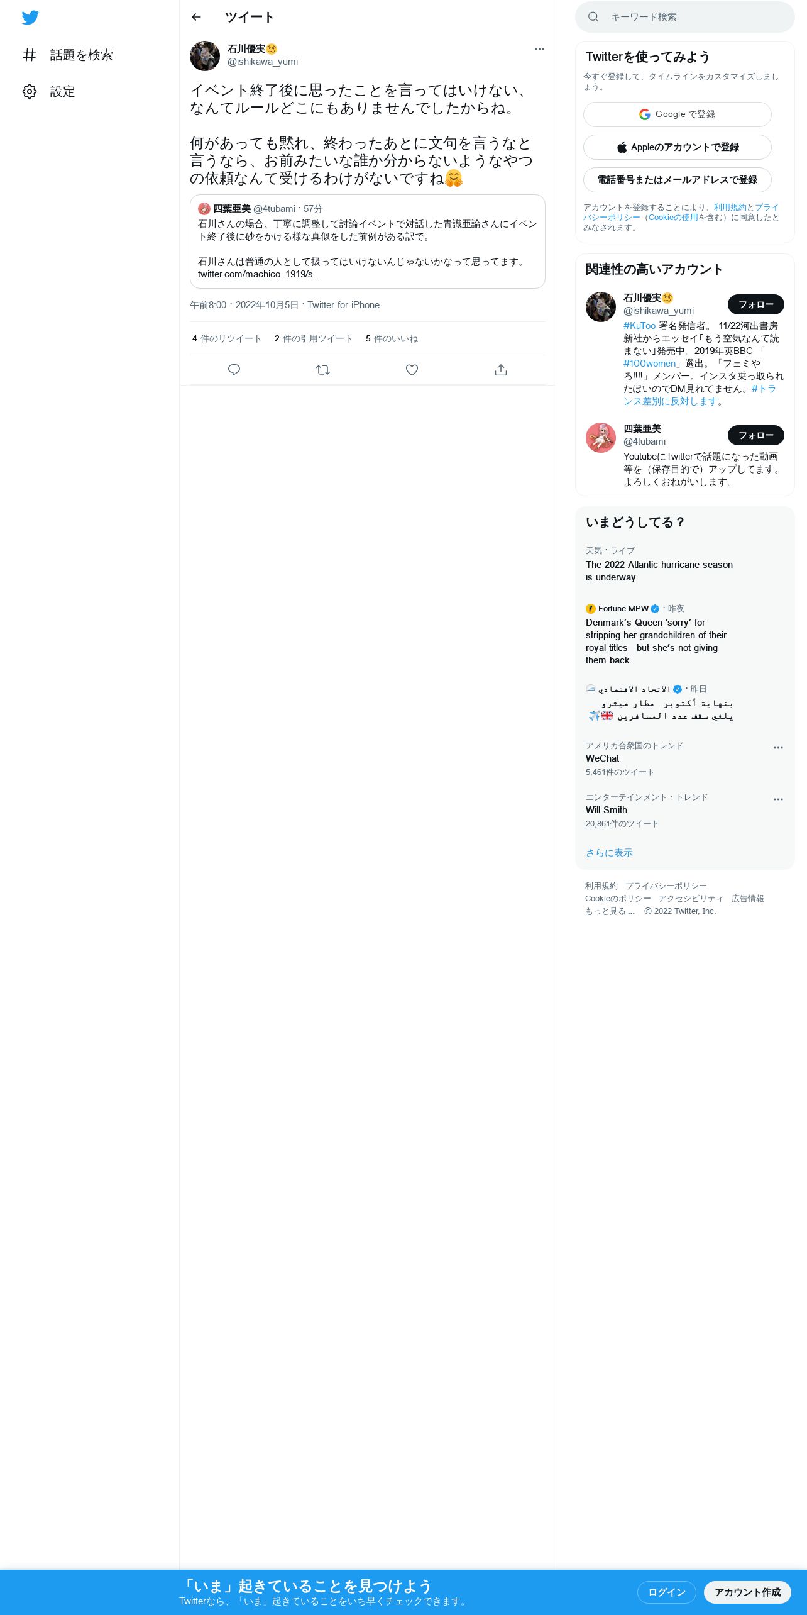The width and height of the screenshot is (807, 1615).
Task: Sign up with Google button
Action: [x=678, y=114]
